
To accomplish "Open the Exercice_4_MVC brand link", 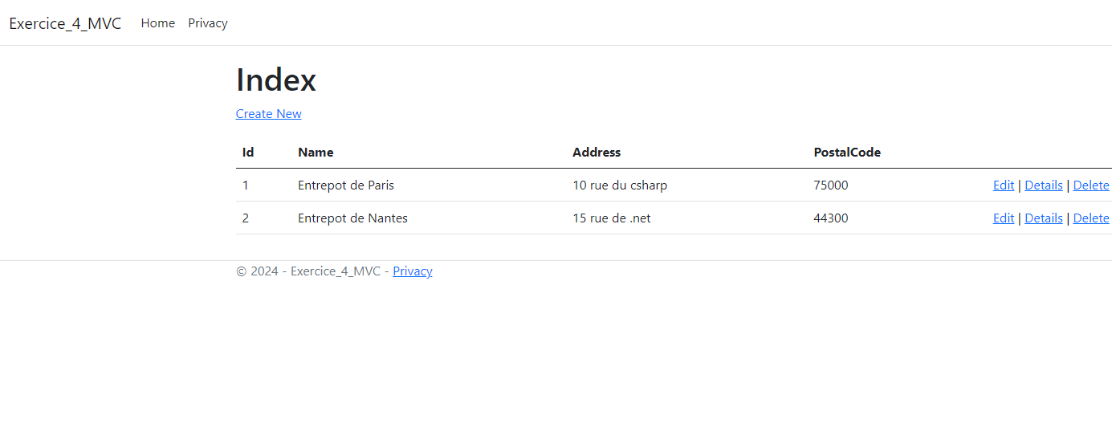I will (x=65, y=23).
